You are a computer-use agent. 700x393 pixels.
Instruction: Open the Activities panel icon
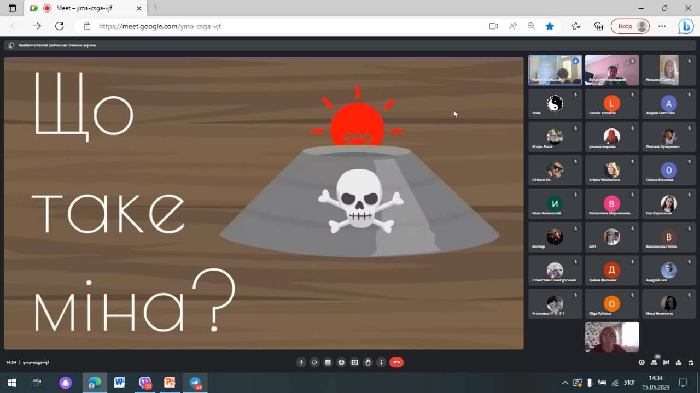(679, 362)
